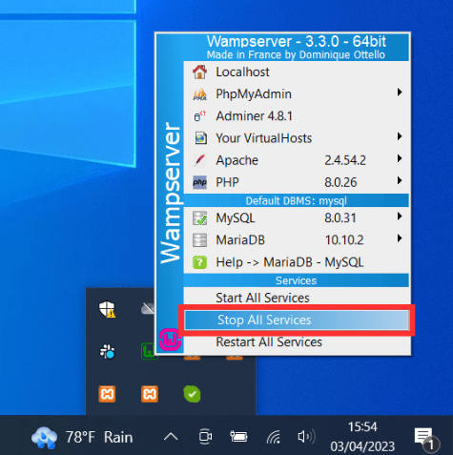Click the Apache feather icon
453x455 pixels.
pyautogui.click(x=199, y=160)
